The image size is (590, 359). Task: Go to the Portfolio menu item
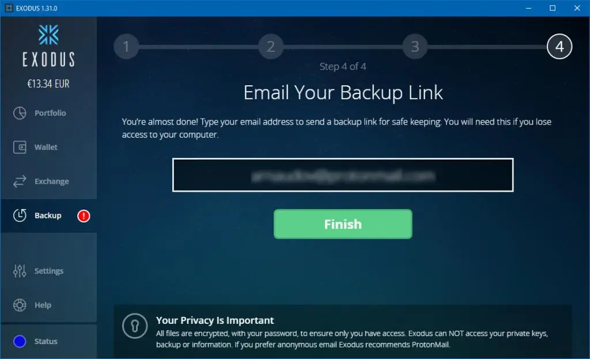point(50,113)
